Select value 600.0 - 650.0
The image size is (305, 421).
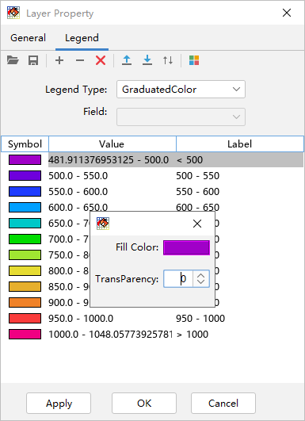78,207
